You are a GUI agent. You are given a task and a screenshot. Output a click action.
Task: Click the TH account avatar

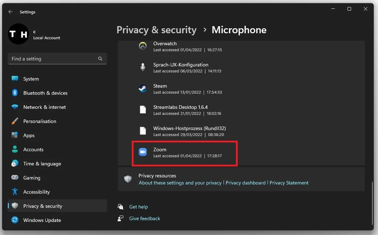(x=18, y=34)
